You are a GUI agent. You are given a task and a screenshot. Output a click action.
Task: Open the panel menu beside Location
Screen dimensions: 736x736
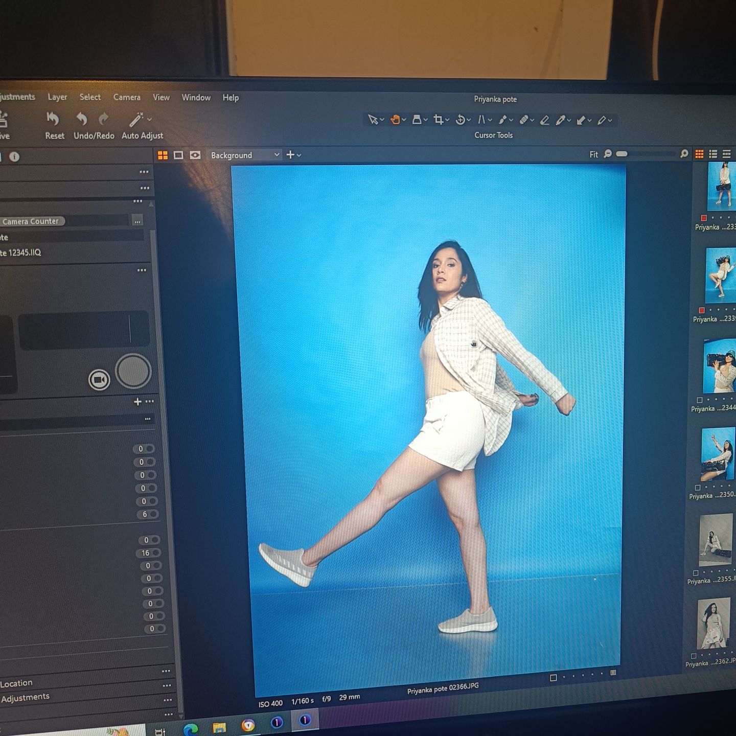pyautogui.click(x=166, y=671)
